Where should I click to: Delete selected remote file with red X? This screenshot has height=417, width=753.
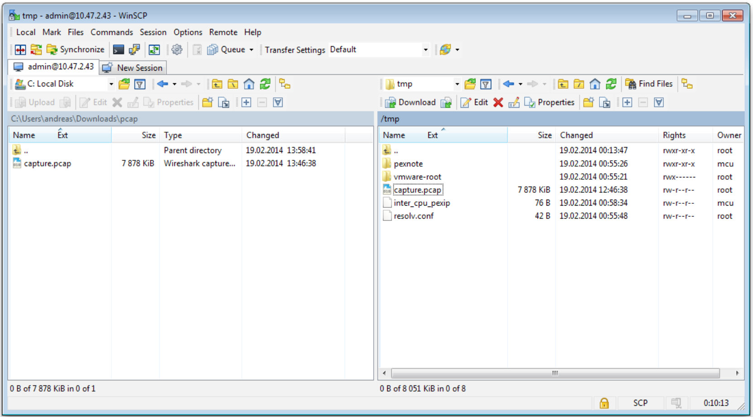click(x=498, y=103)
